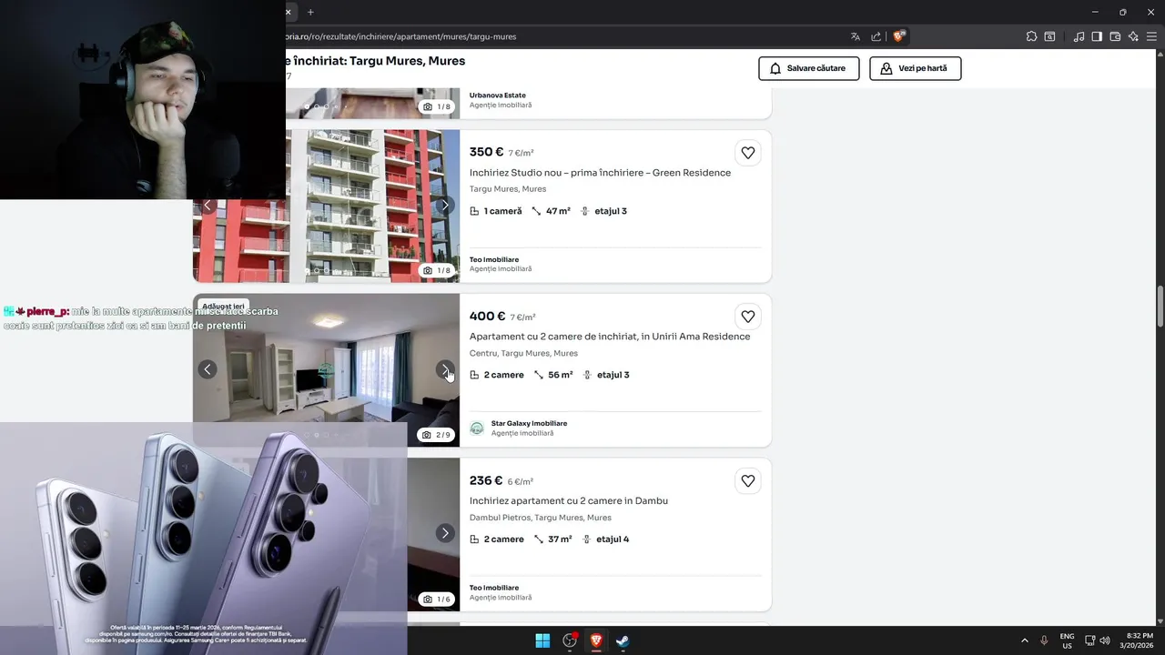The height and width of the screenshot is (655, 1165).
Task: Open the browser hamburger menu
Action: [x=1151, y=36]
